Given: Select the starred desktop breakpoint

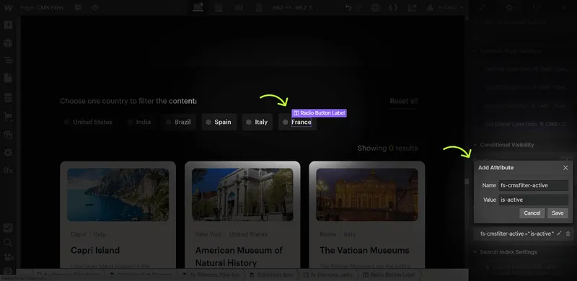Looking at the screenshot, I should (198, 6).
